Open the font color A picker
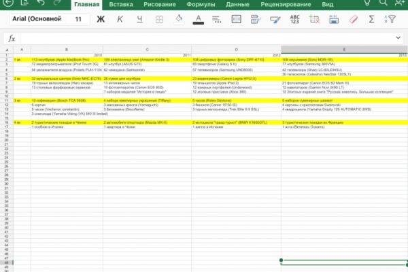Image resolution: width=408 pixels, height=272 pixels. 199,19
